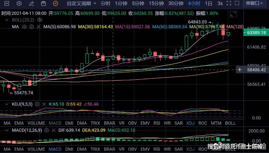Close the MACD indicator with its X
269x153 pixels.
[53, 130]
